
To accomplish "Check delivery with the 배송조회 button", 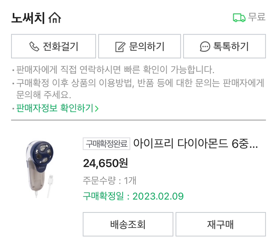I will (x=128, y=224).
